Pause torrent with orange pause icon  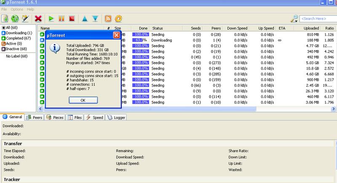[x=62, y=19]
